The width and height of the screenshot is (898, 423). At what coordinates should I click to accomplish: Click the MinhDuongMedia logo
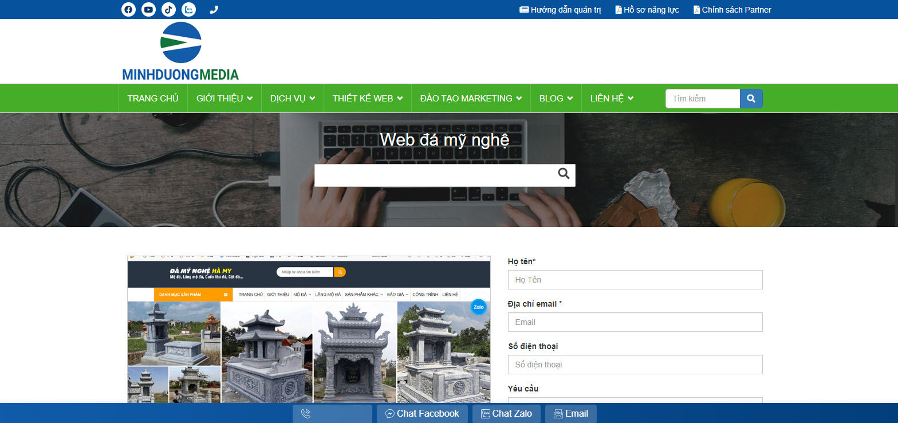tap(180, 51)
